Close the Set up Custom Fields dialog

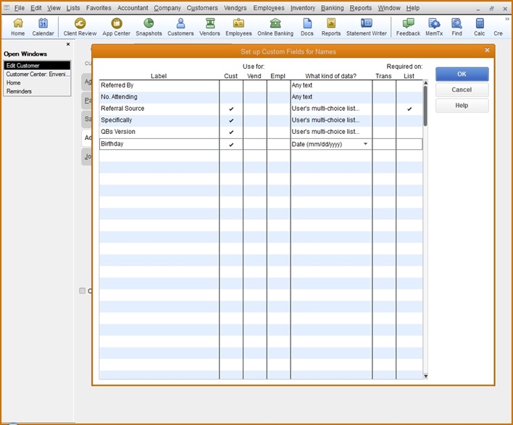(x=487, y=50)
